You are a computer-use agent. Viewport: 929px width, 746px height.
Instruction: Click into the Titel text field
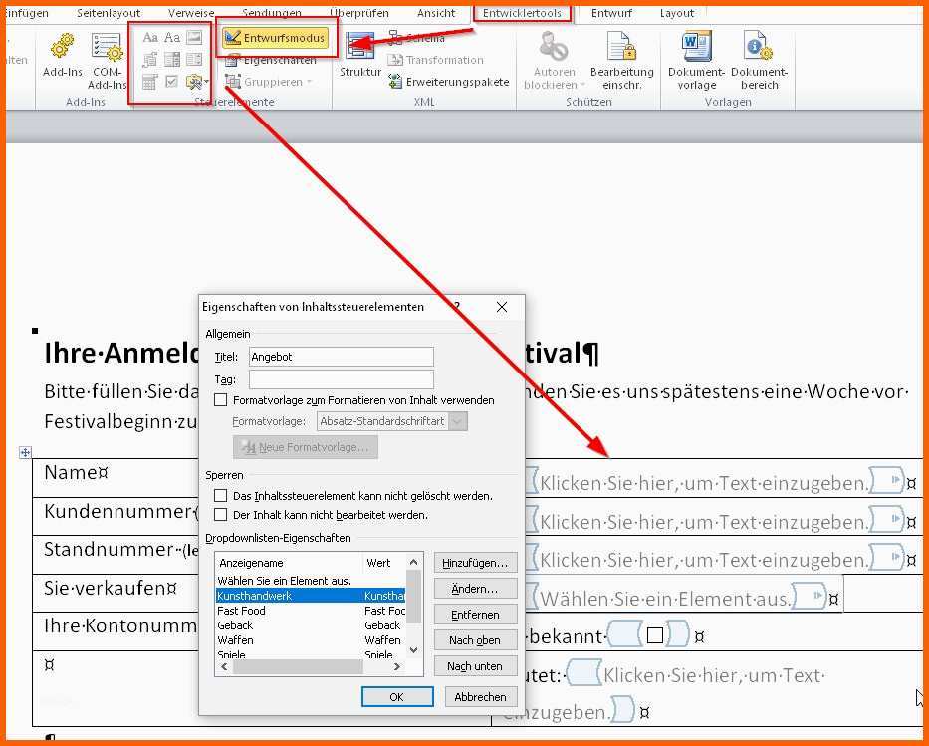(x=341, y=357)
